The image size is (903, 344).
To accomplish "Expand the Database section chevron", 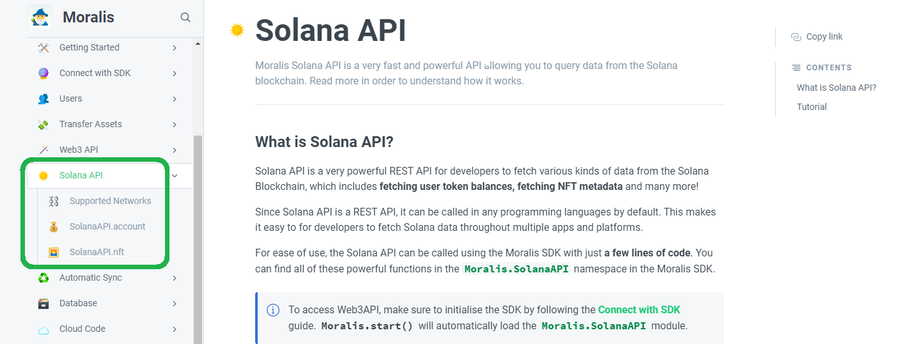I will pyautogui.click(x=175, y=303).
